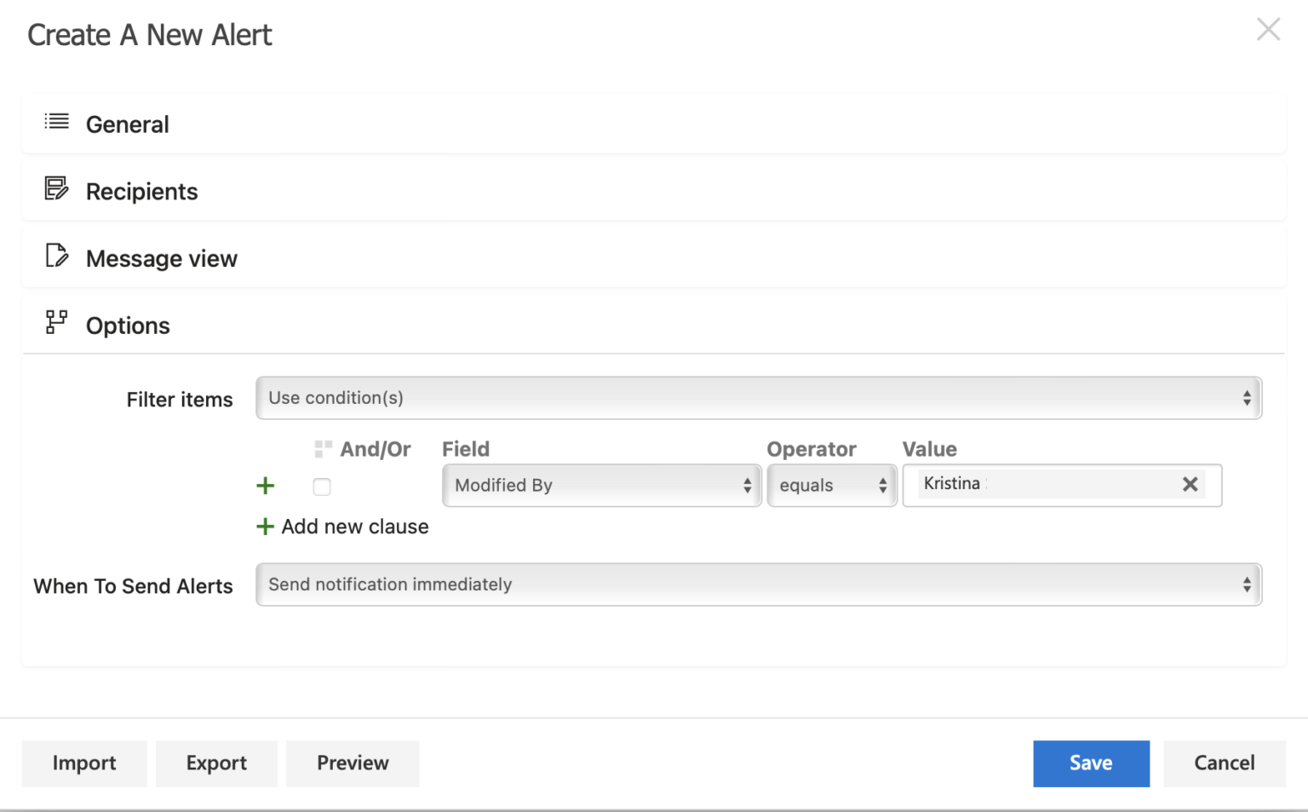Click the green plus next to Add new clause
1308x812 pixels.
point(265,527)
